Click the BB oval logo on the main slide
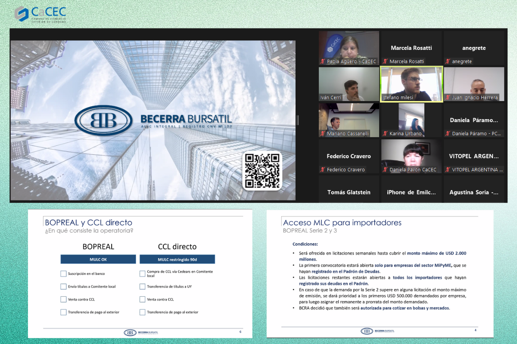 (103, 120)
